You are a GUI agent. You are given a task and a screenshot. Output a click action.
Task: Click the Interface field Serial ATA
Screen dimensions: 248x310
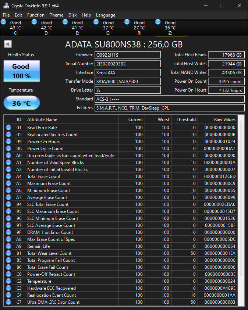128,72
